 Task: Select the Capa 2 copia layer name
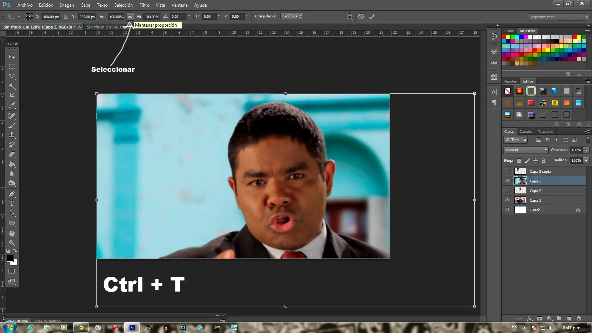[x=540, y=172]
